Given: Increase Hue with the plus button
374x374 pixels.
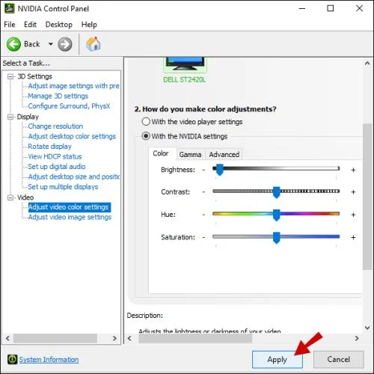Looking at the screenshot, I should coord(353,215).
